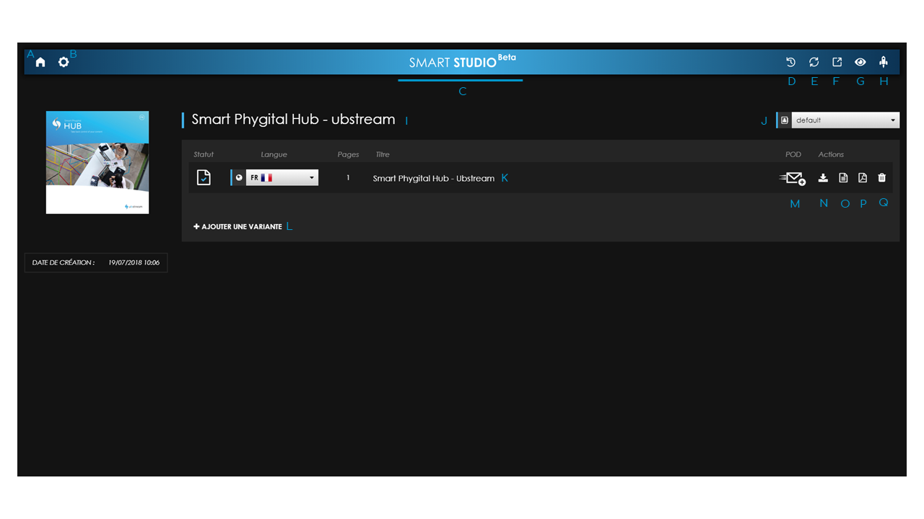Click the eye preview icon
Image resolution: width=924 pixels, height=519 pixels.
coord(860,63)
